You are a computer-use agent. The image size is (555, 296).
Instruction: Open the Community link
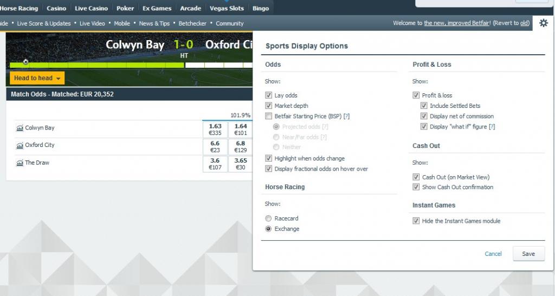pyautogui.click(x=230, y=23)
